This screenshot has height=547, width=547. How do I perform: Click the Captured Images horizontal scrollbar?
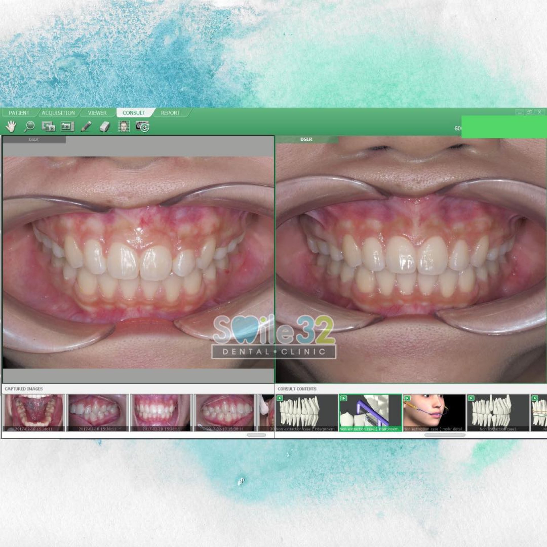256,435
